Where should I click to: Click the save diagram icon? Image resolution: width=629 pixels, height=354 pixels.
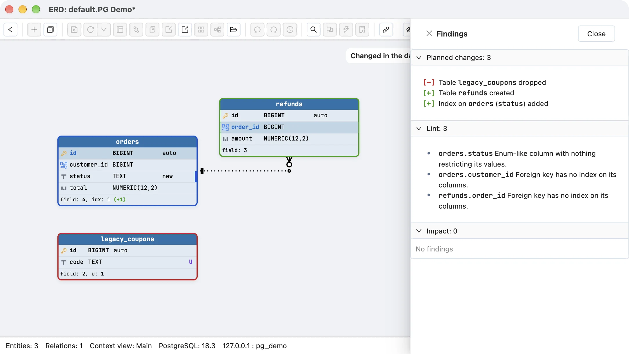74,30
